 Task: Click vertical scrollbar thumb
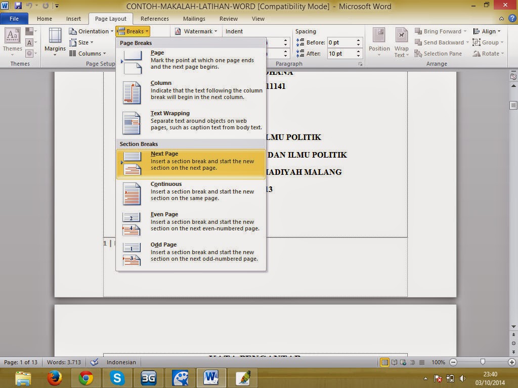click(513, 105)
